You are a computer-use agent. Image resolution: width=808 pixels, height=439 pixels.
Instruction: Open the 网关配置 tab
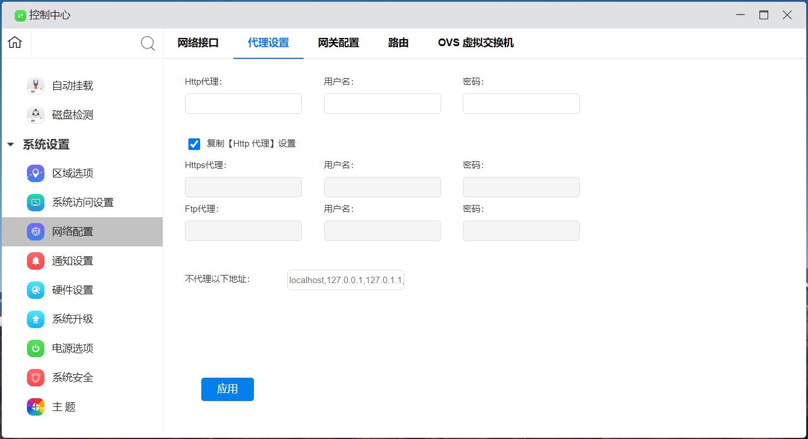click(338, 43)
